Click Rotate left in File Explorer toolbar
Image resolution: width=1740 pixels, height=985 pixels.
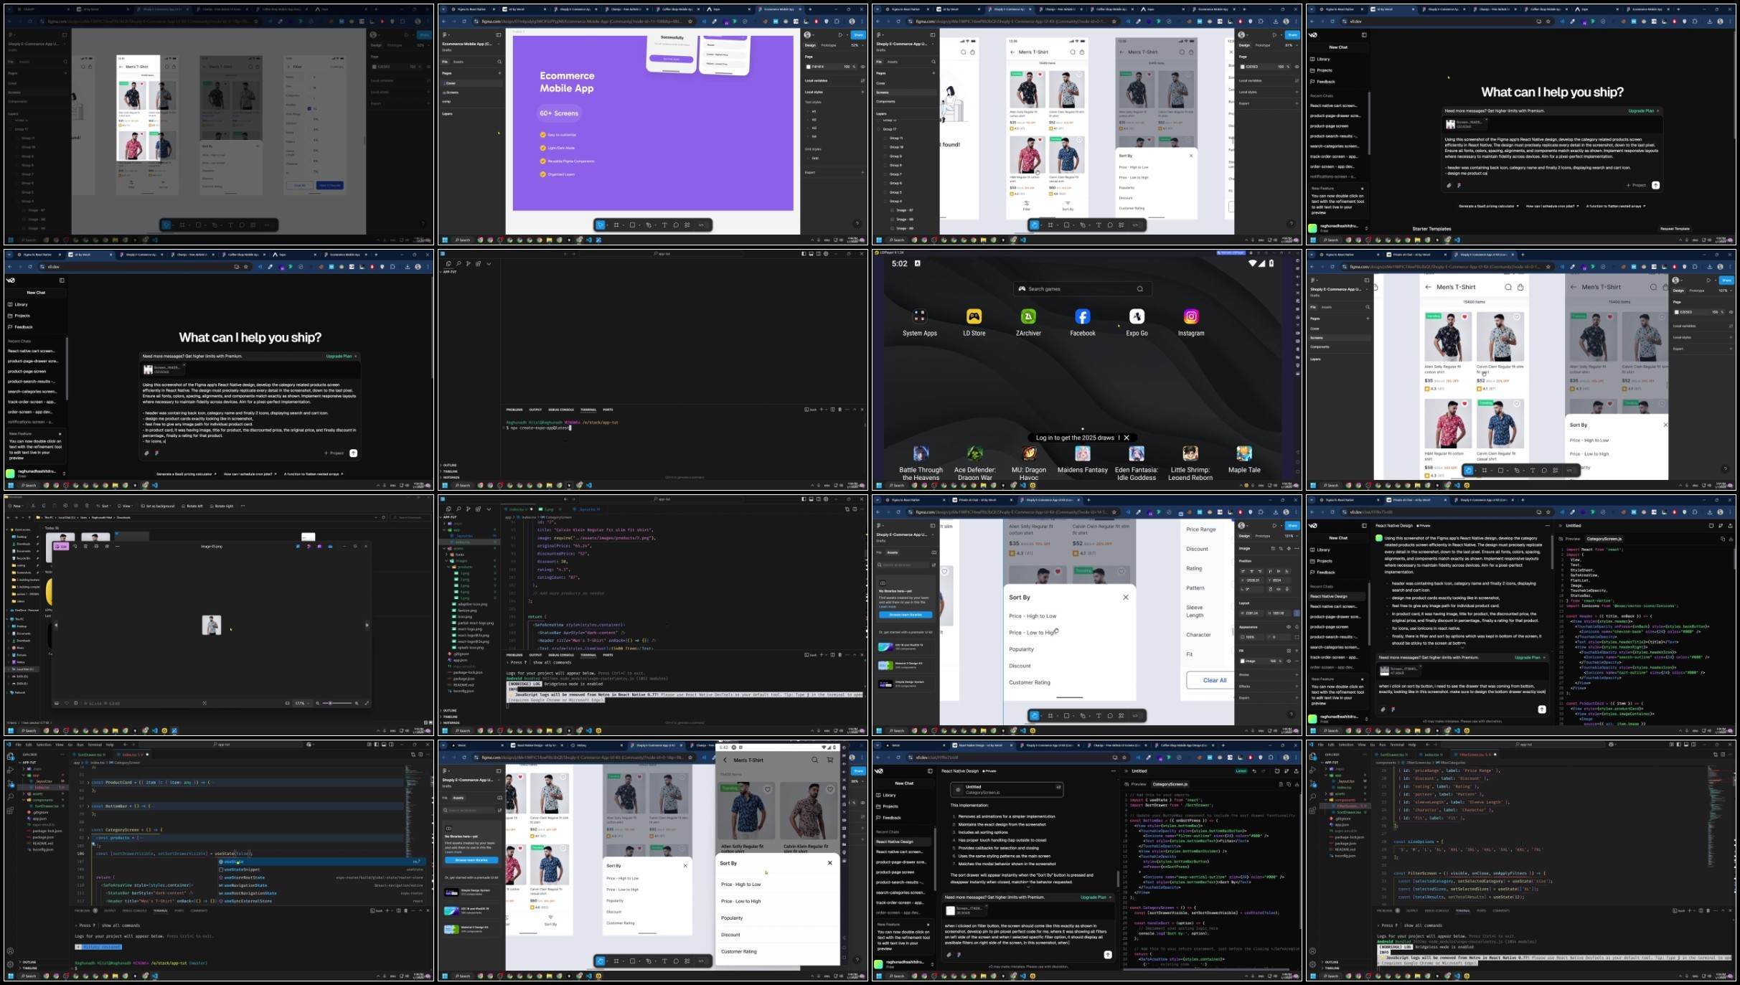click(192, 506)
